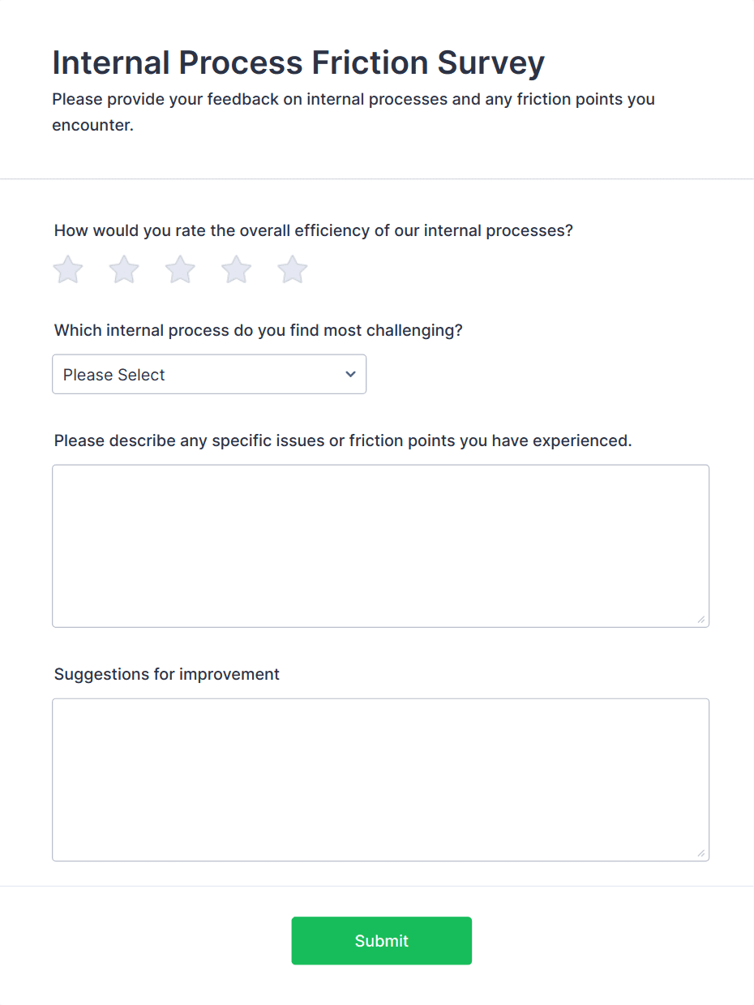The image size is (754, 1005).
Task: Click the dropdown chevron arrow
Action: pyautogui.click(x=350, y=374)
